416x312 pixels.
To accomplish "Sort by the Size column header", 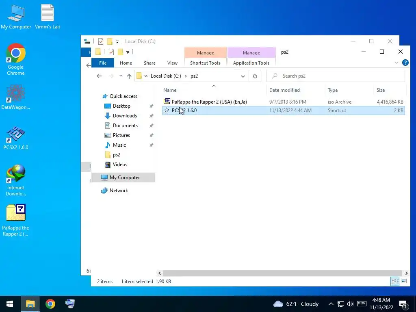I will [390, 90].
